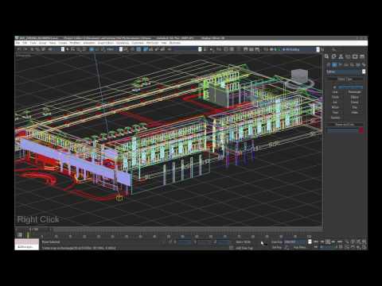Viewport: 382px width, 286px height.
Task: Click the Line spline button
Action: [x=335, y=92]
